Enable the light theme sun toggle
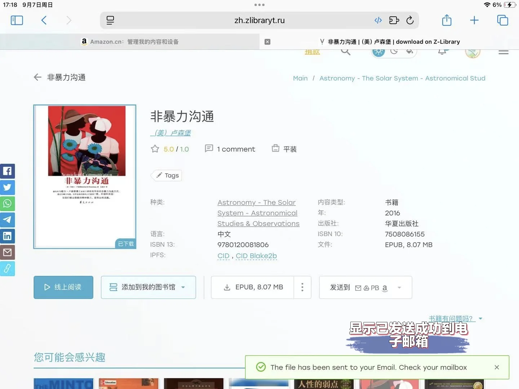Viewport: 519px width, 389px height. pyautogui.click(x=378, y=52)
